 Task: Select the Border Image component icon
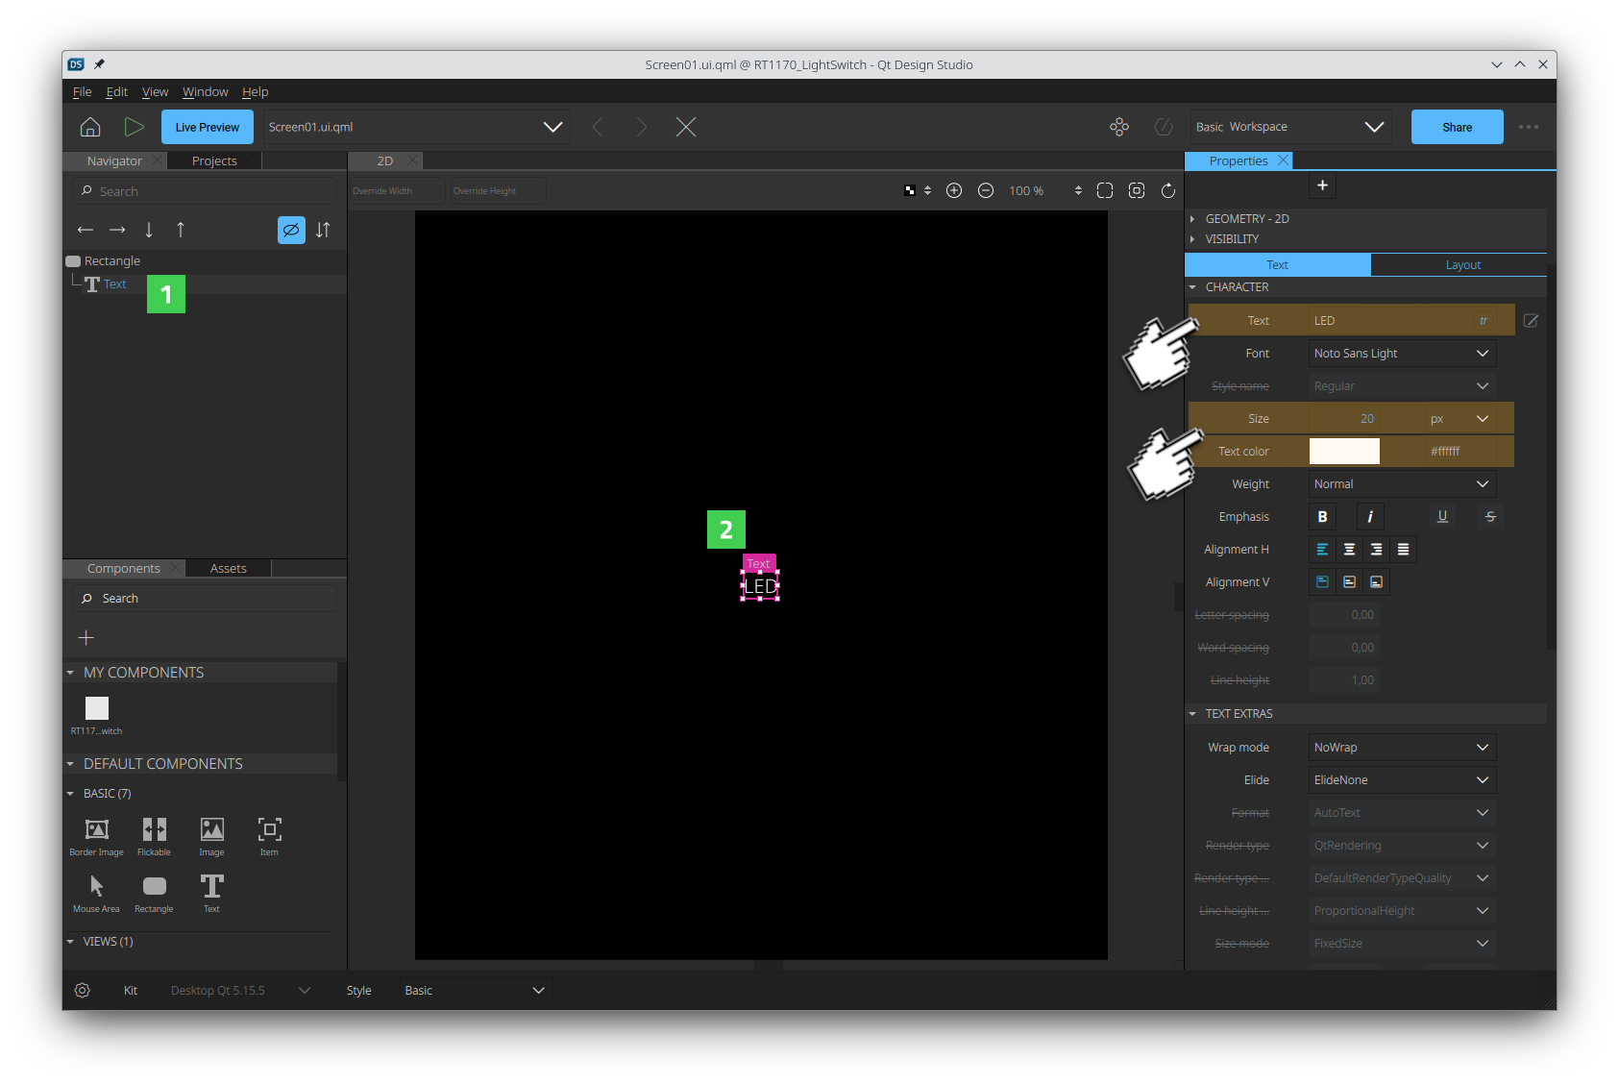(97, 830)
